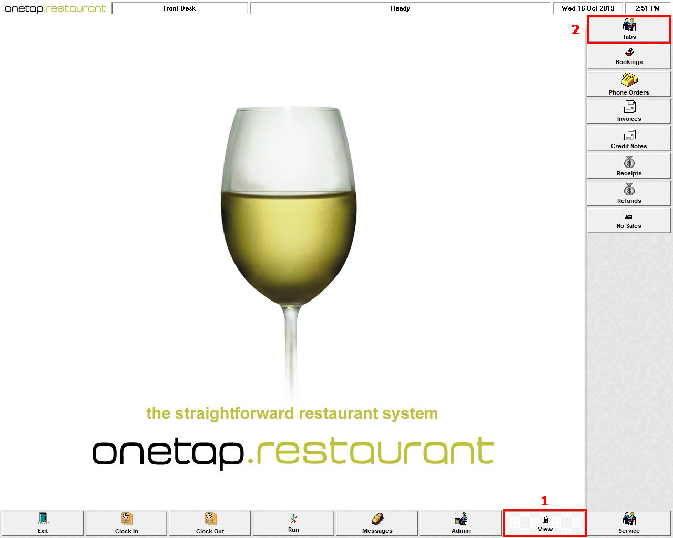Click the clock showing 2:51 PM

(646, 8)
